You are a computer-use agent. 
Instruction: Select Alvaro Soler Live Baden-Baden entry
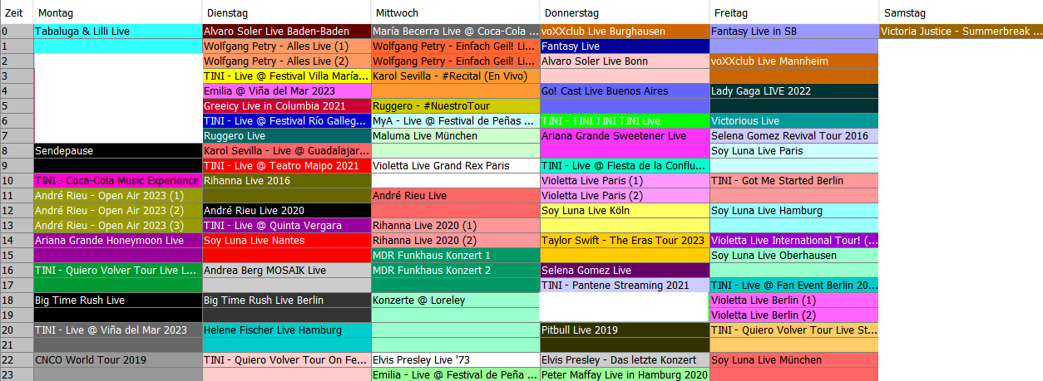tap(286, 32)
